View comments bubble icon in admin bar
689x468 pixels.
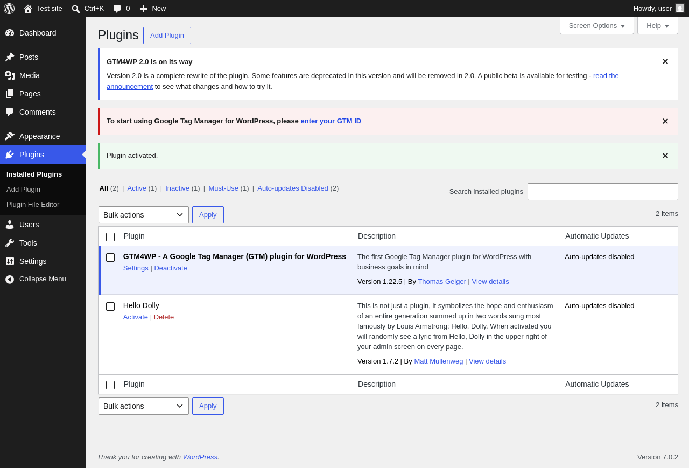pyautogui.click(x=117, y=9)
